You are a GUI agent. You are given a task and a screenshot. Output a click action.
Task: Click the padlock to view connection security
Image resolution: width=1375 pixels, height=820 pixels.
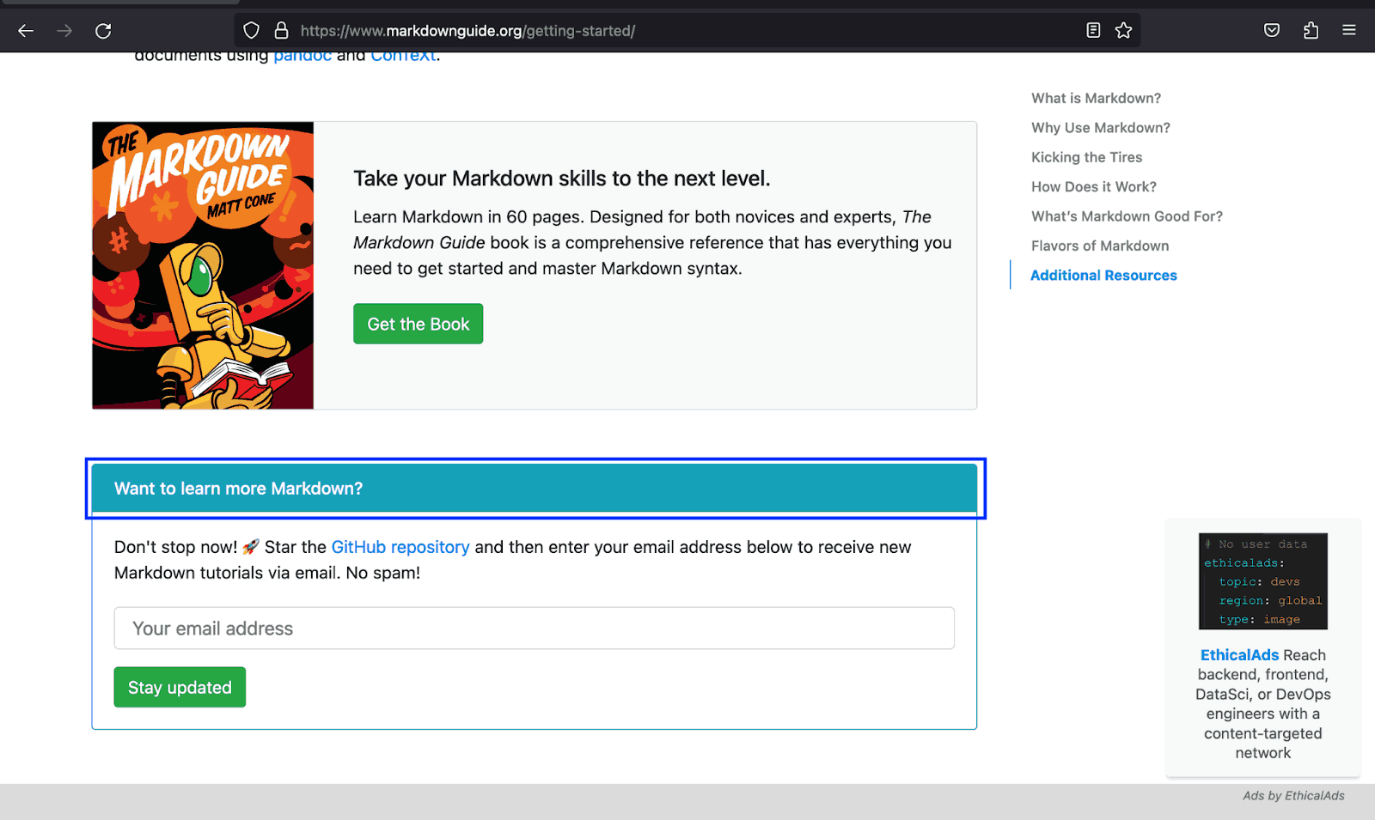click(281, 30)
